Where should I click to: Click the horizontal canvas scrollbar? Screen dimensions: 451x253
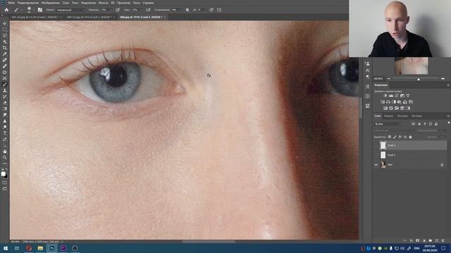(x=209, y=242)
